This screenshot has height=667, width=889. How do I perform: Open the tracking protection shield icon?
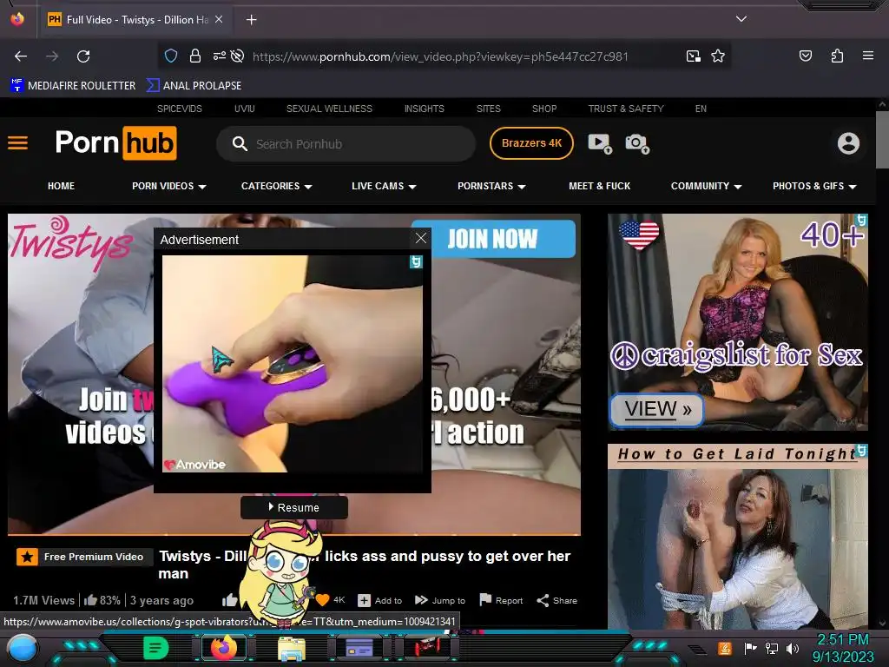click(x=171, y=56)
